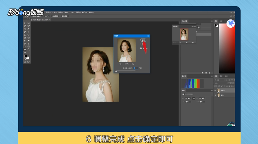258x144 pixels.
Task: Open the 图层(L) menu
Action: 48,13
